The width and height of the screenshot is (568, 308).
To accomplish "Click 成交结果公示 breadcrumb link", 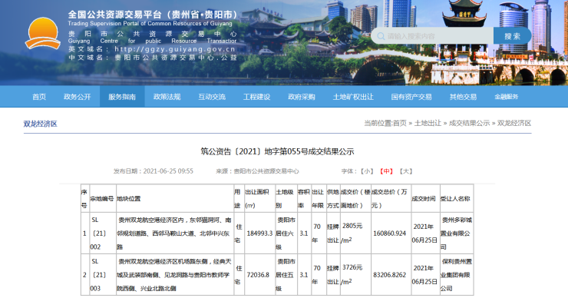I will pos(469,123).
